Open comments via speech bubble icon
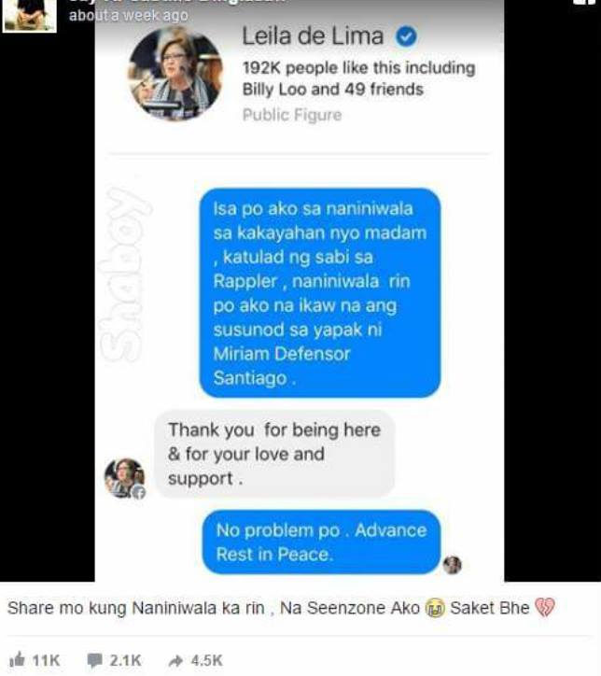 coord(94,660)
